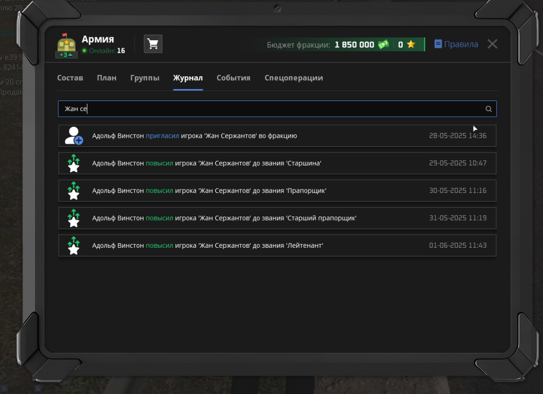Screen dimensions: 543x394
Task: Click promotion star icon in 'Прапорщик' row
Action: pos(74,190)
